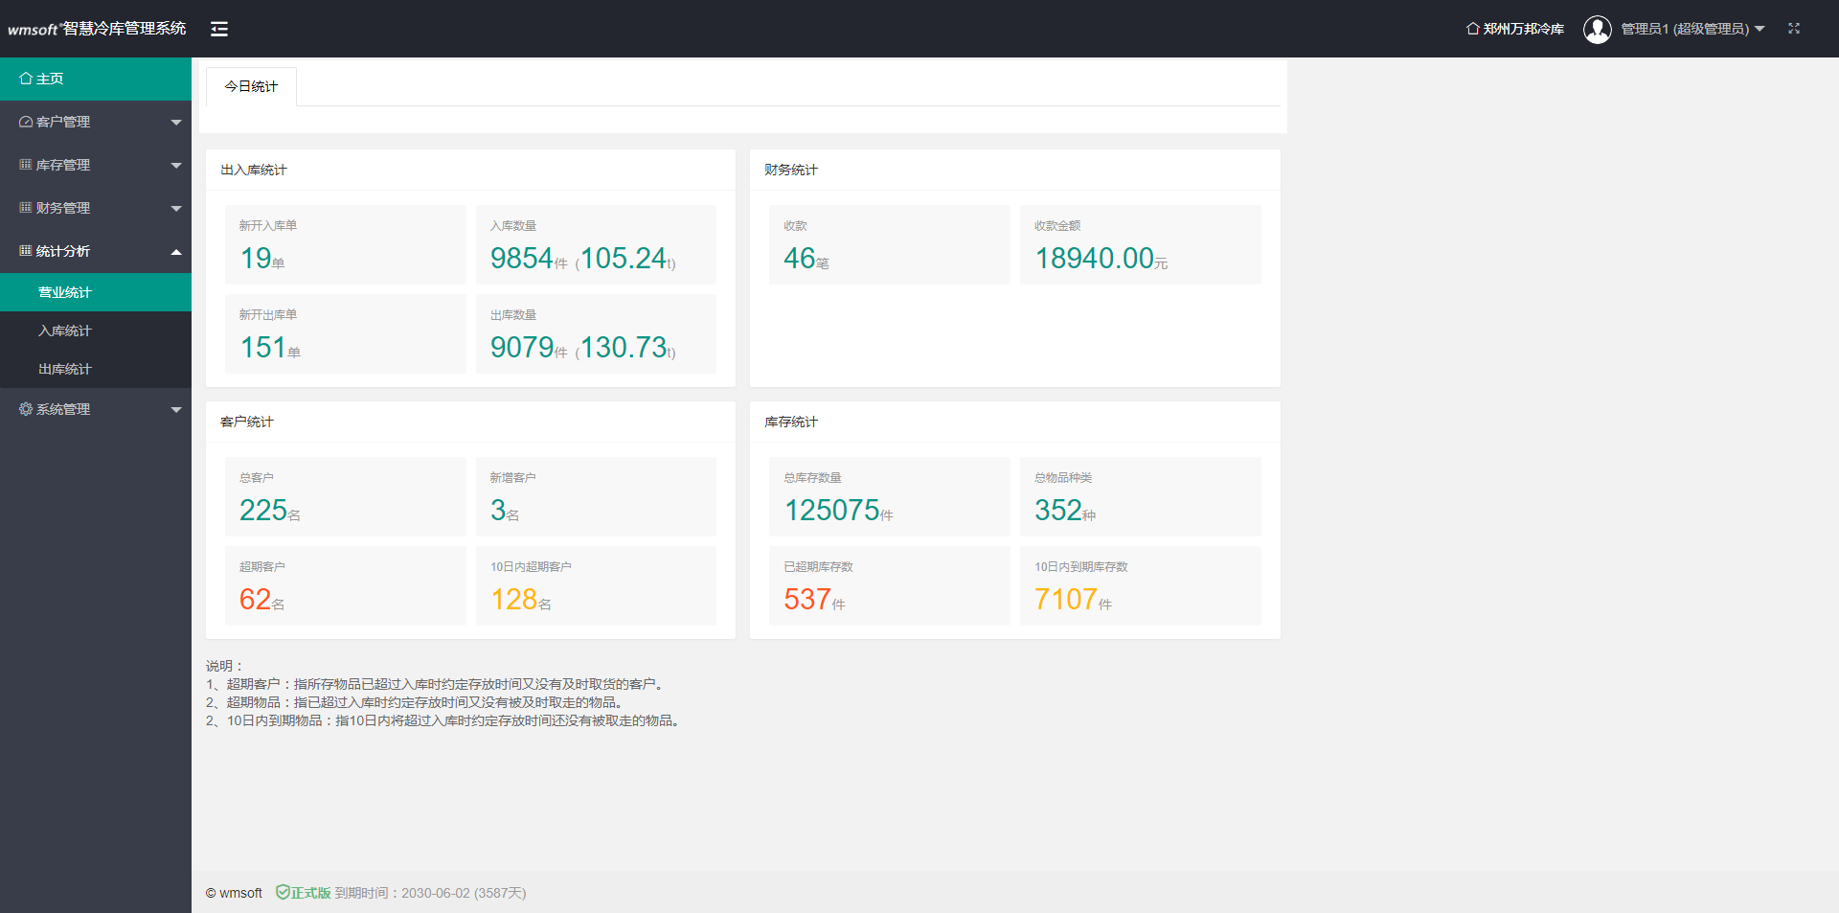Open 管理员1 account dropdown arrow
The image size is (1839, 913).
pyautogui.click(x=1760, y=29)
